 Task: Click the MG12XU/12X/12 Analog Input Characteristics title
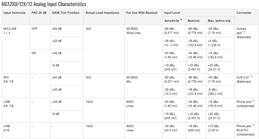[44, 4]
